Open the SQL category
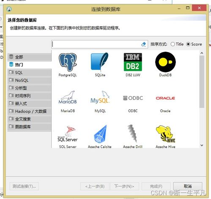This screenshot has height=199, width=211. coord(30,72)
